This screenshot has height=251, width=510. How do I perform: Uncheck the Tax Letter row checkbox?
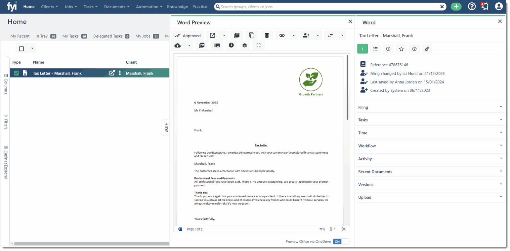click(17, 73)
